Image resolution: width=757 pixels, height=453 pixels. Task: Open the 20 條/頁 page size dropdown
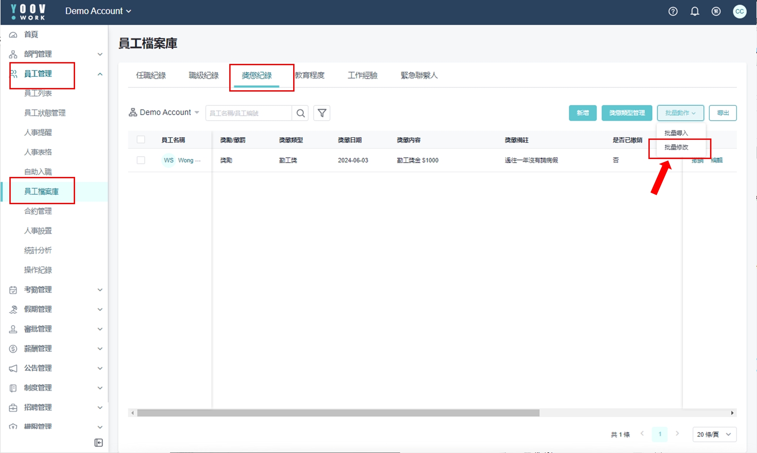[x=714, y=434]
